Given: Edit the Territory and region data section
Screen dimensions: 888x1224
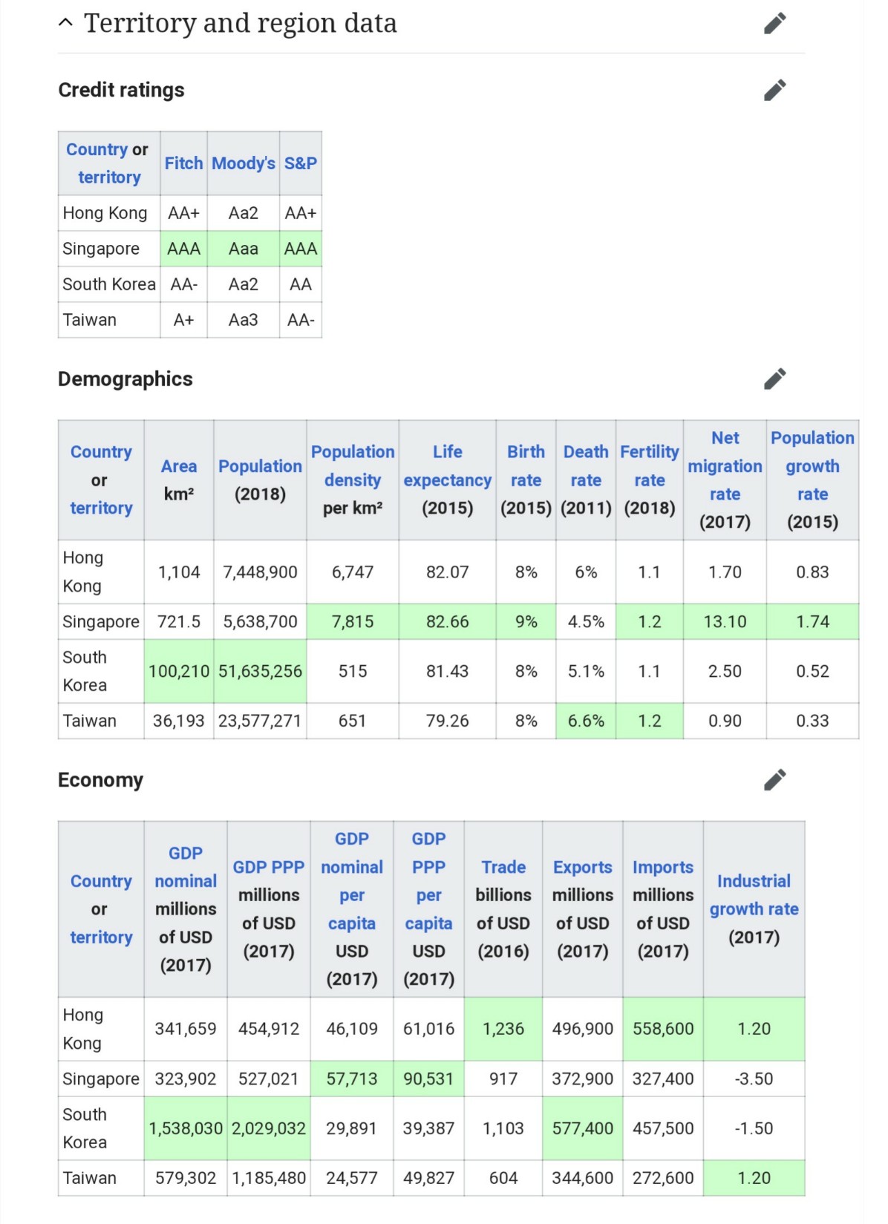Looking at the screenshot, I should pos(774,24).
